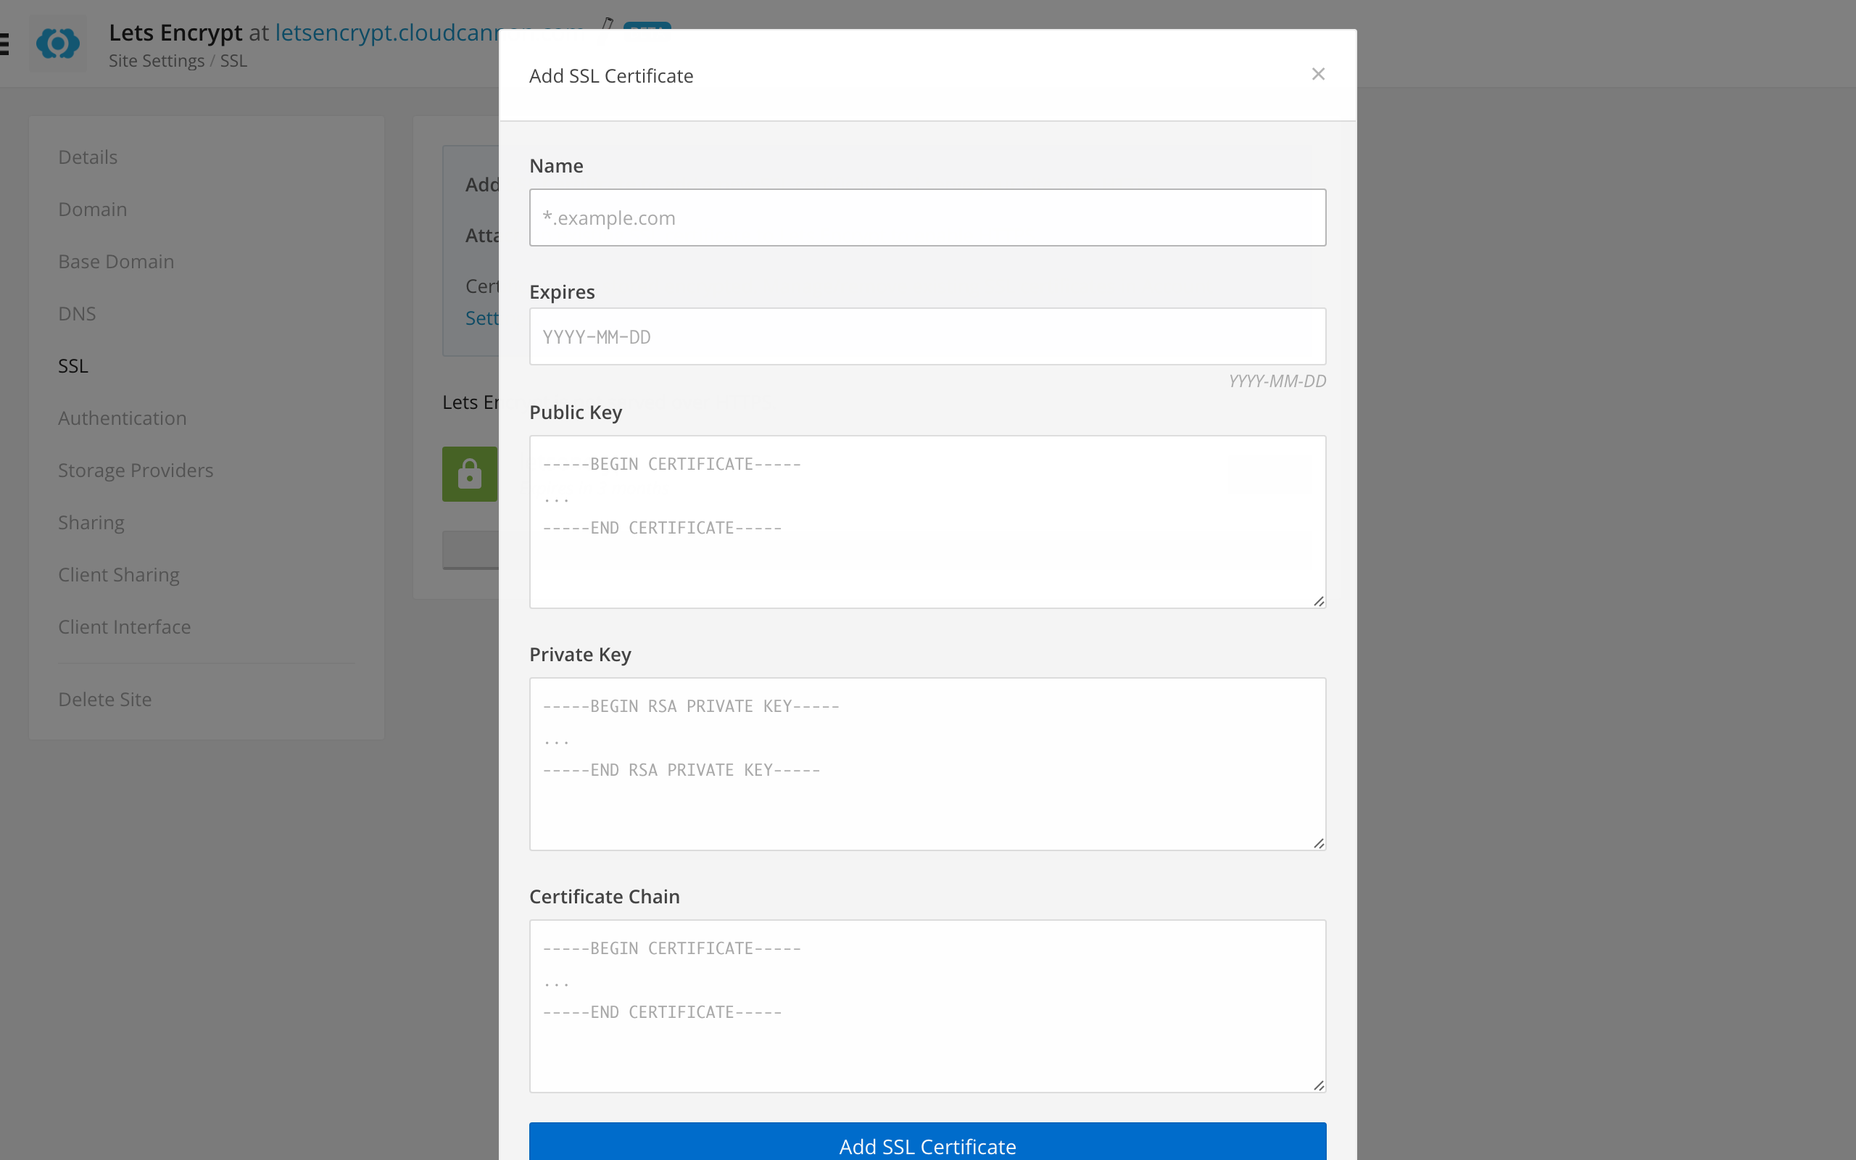Click the Details sidebar navigation icon
This screenshot has width=1856, height=1160.
point(87,157)
